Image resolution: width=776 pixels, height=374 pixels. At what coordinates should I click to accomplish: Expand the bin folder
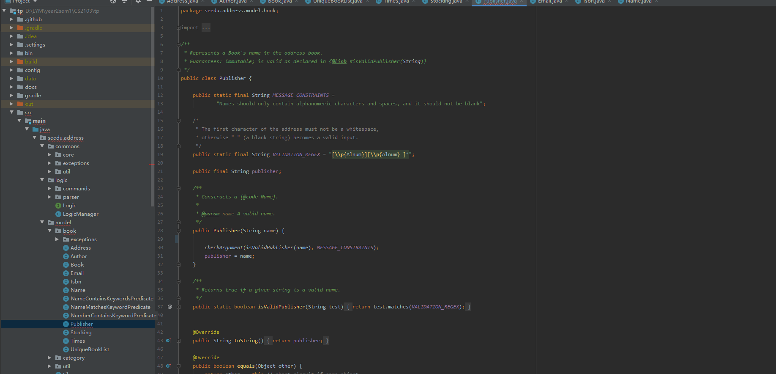click(11, 53)
